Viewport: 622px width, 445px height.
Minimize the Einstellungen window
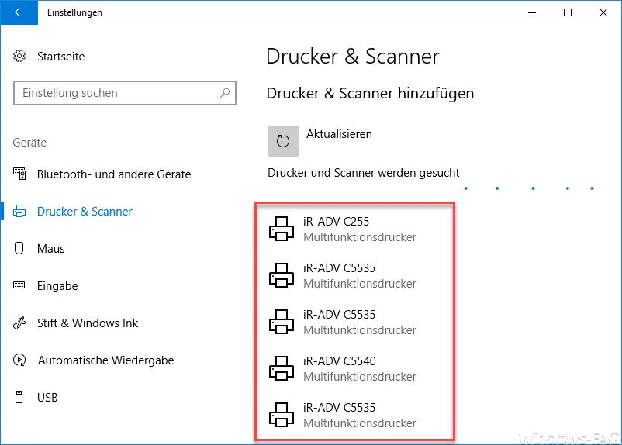(532, 12)
